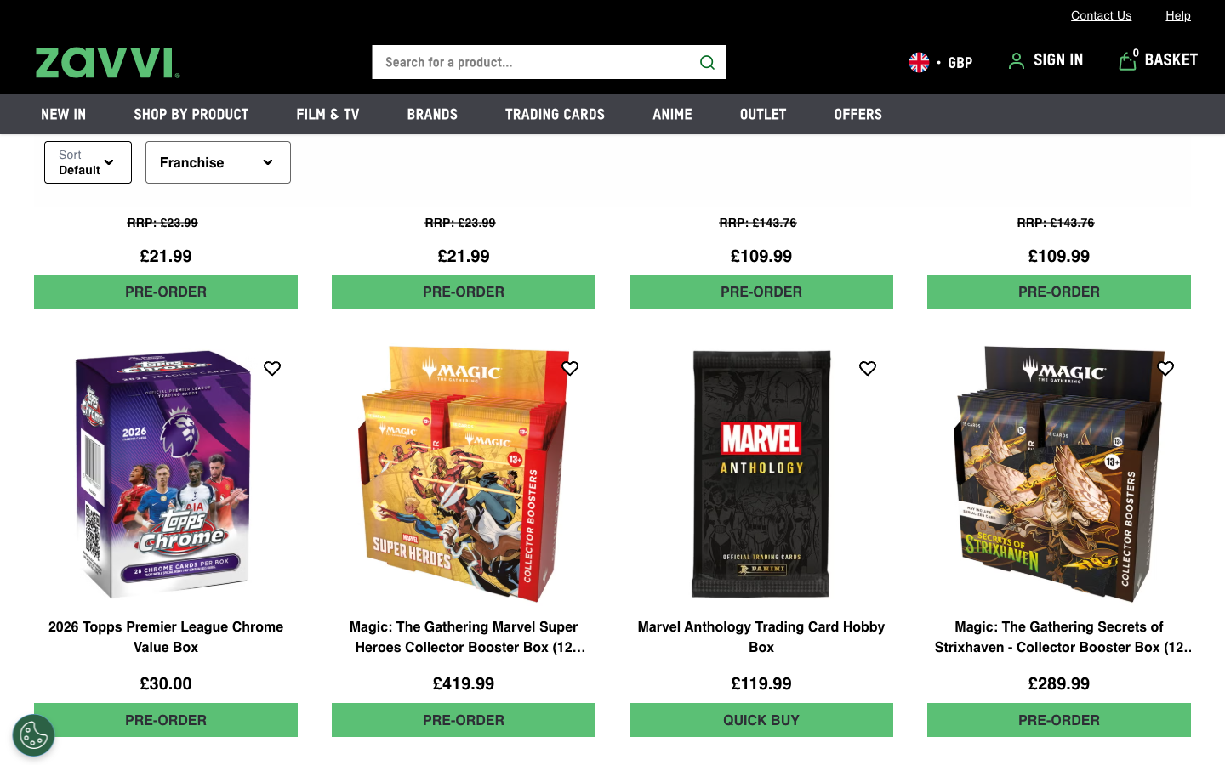Click the UK flag currency icon
The image size is (1225, 765).
point(919,61)
